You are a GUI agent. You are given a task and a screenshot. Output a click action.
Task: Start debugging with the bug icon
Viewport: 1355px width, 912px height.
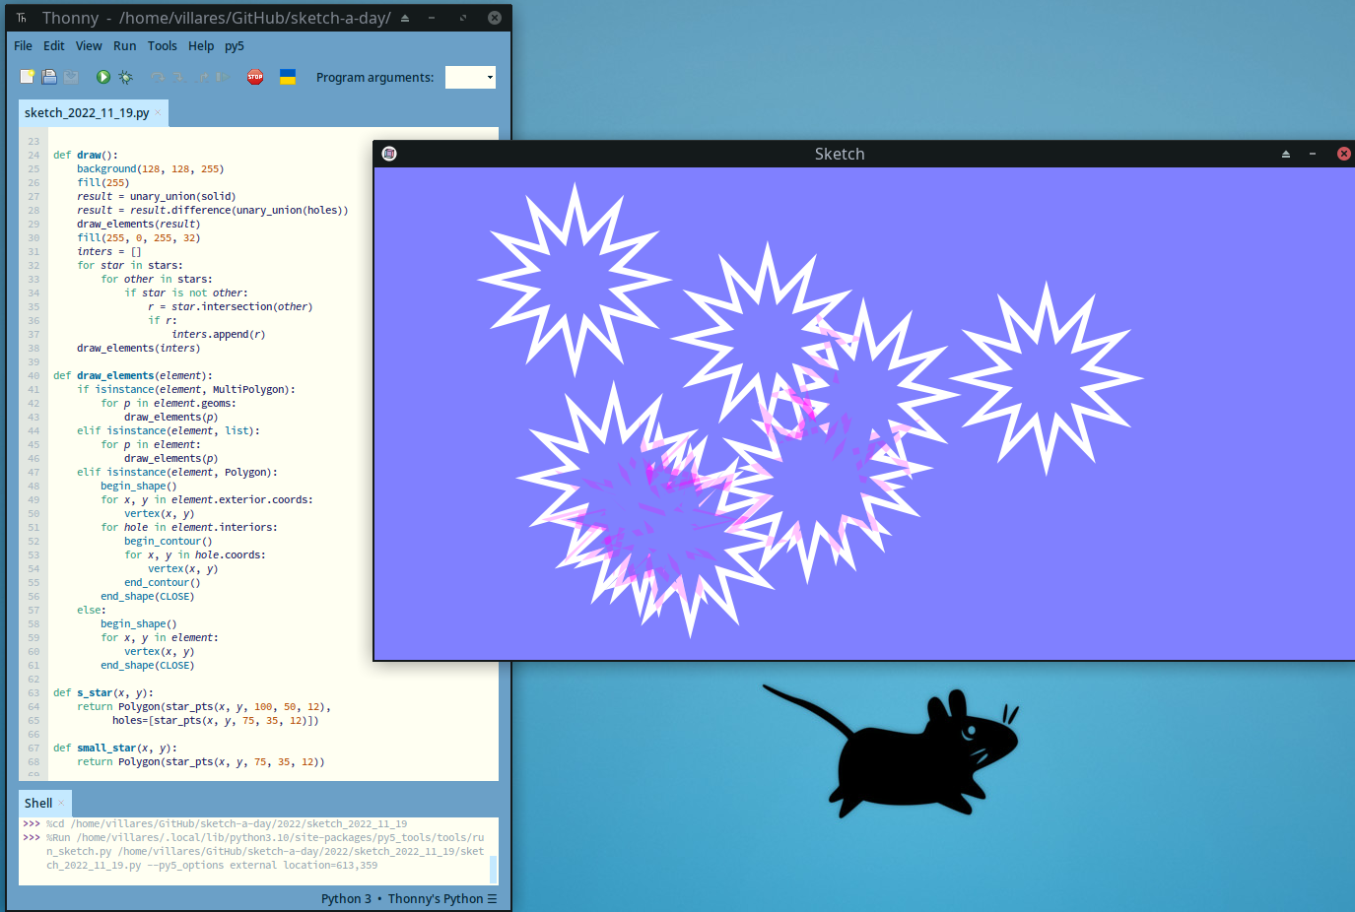[126, 77]
